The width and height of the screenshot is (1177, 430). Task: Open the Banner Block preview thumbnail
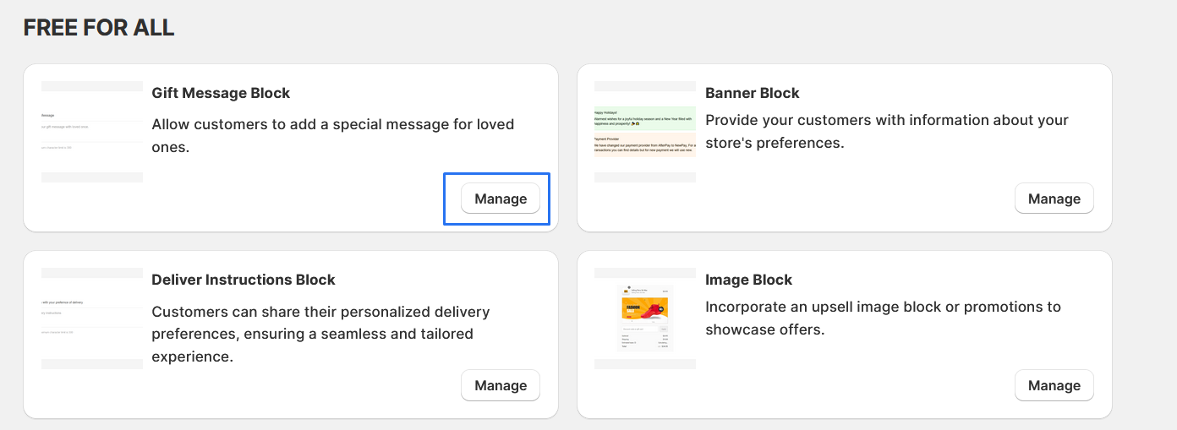coord(645,132)
